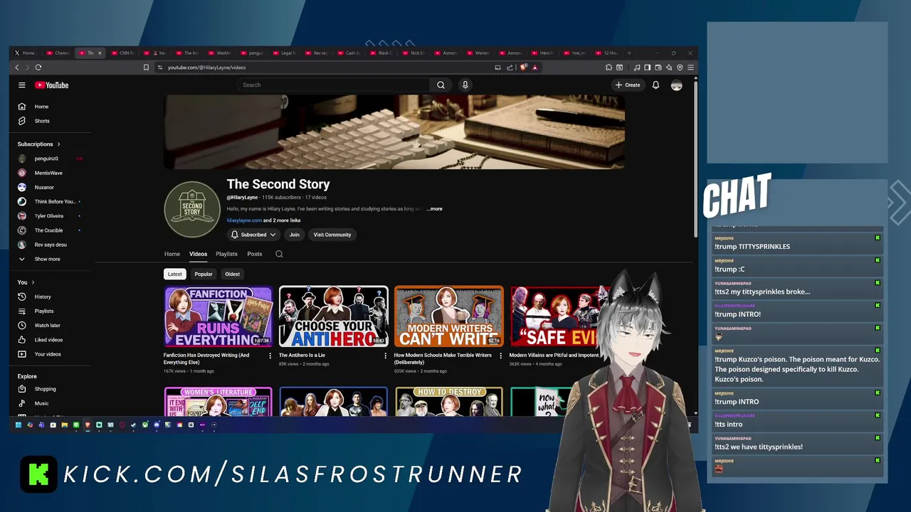Open Choose Your Antihero video thumbnail

(334, 316)
